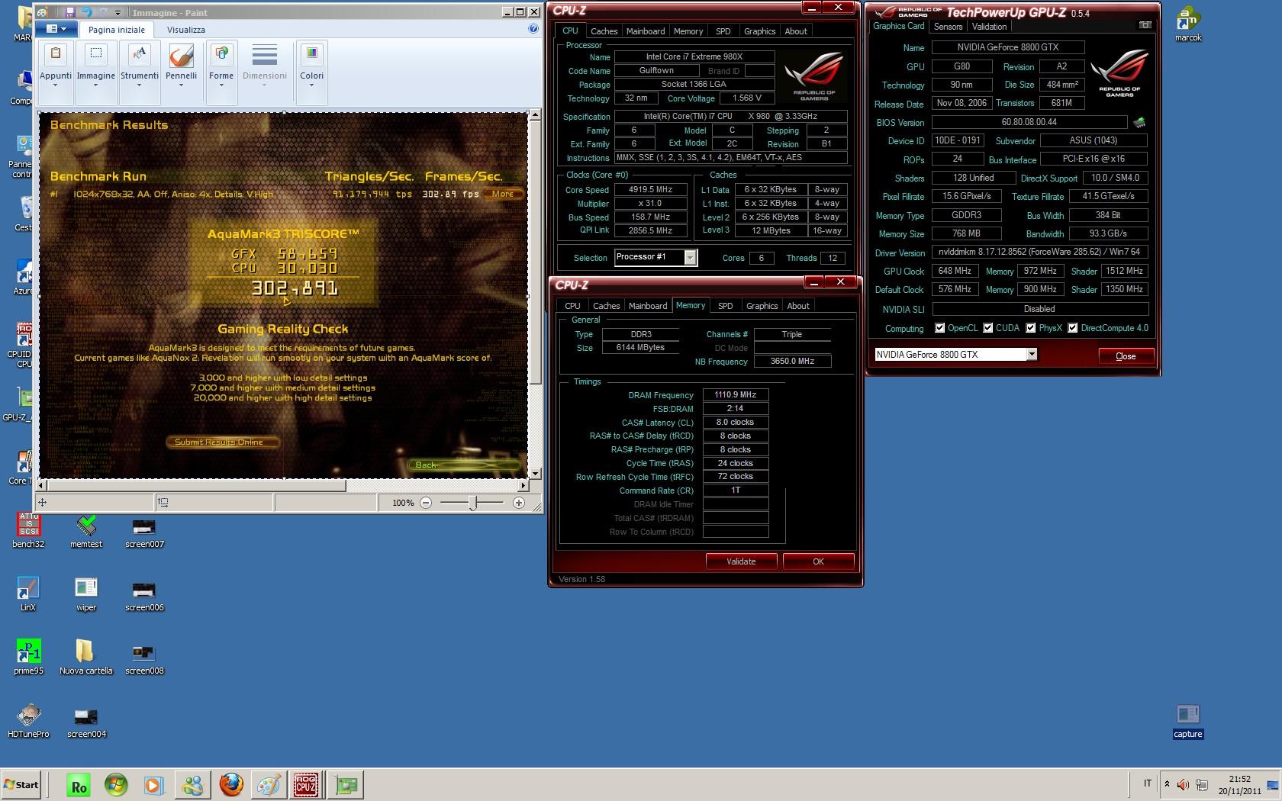Open the Paint help icon
The height and width of the screenshot is (801, 1282).
point(533,28)
